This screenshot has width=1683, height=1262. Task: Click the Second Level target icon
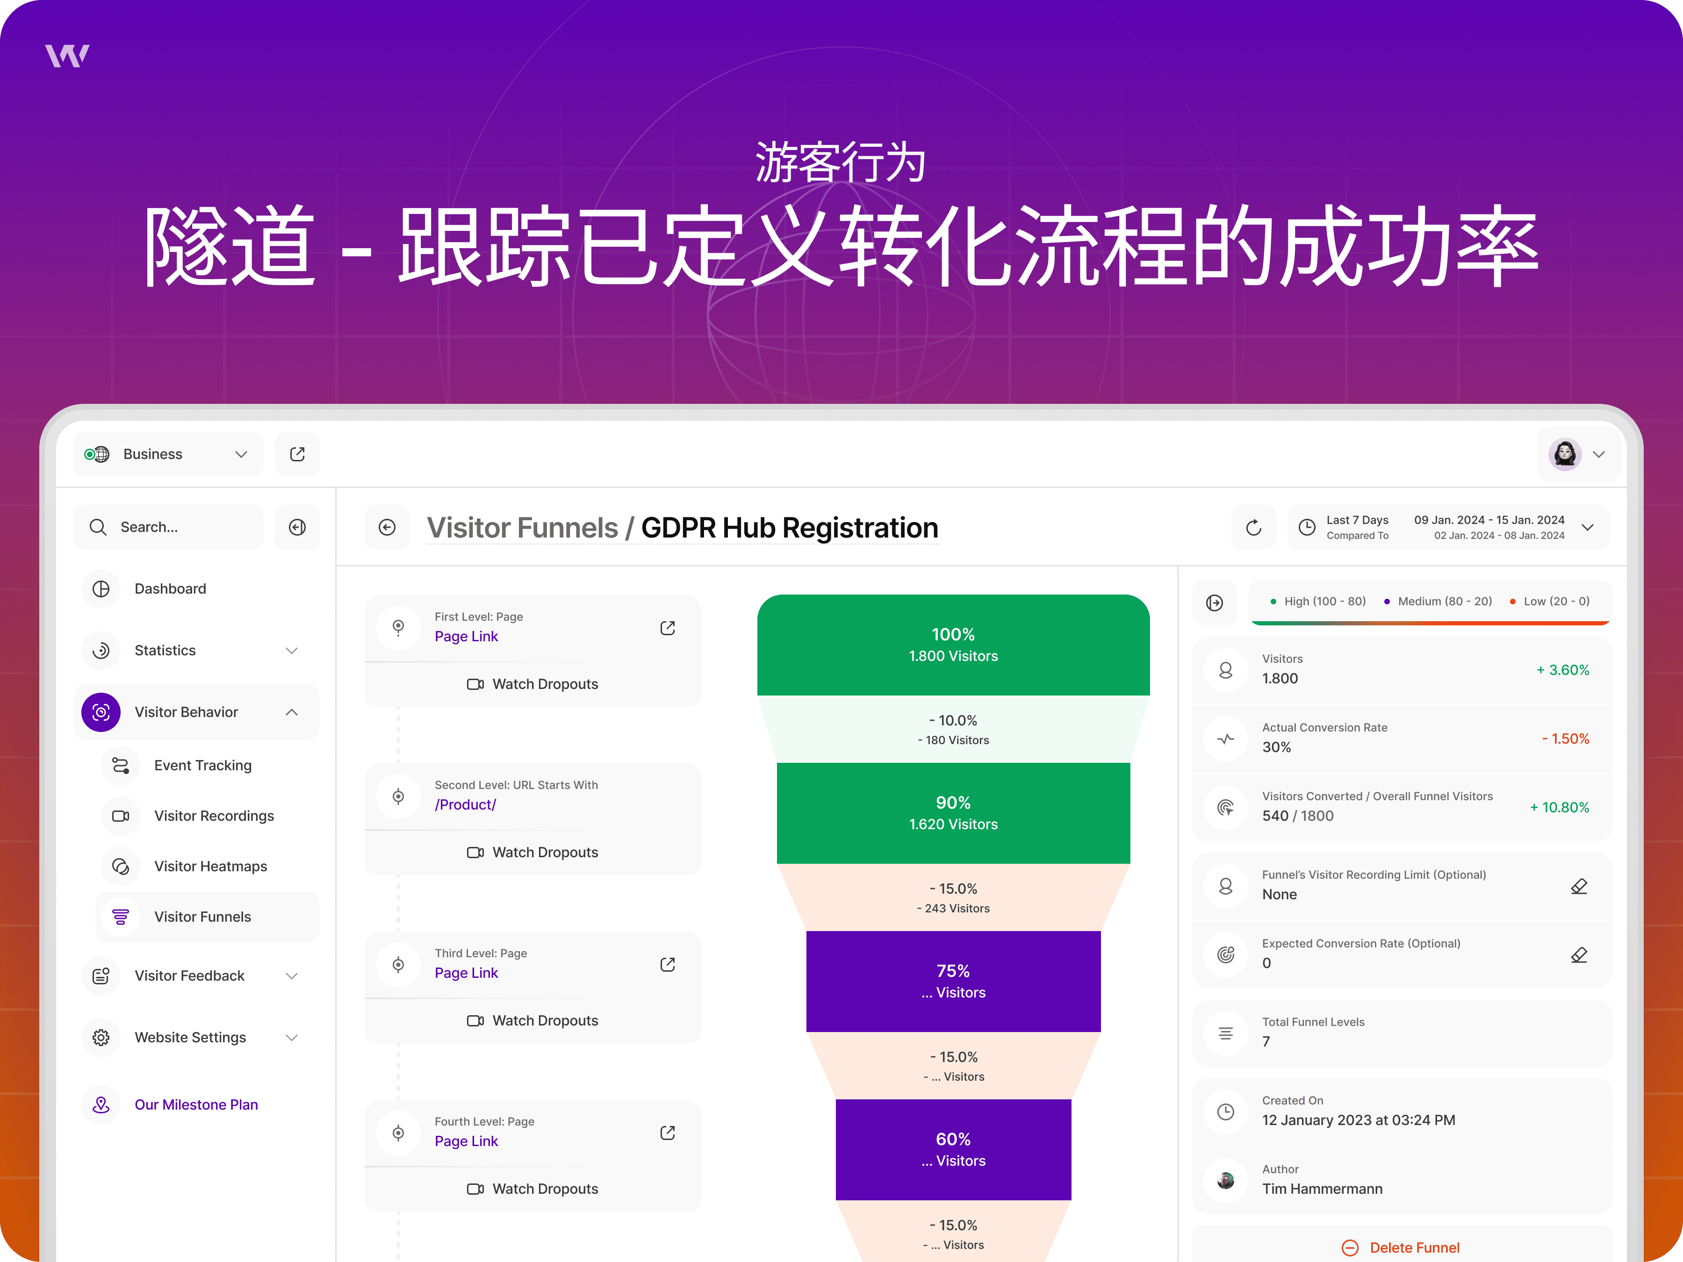tap(398, 796)
